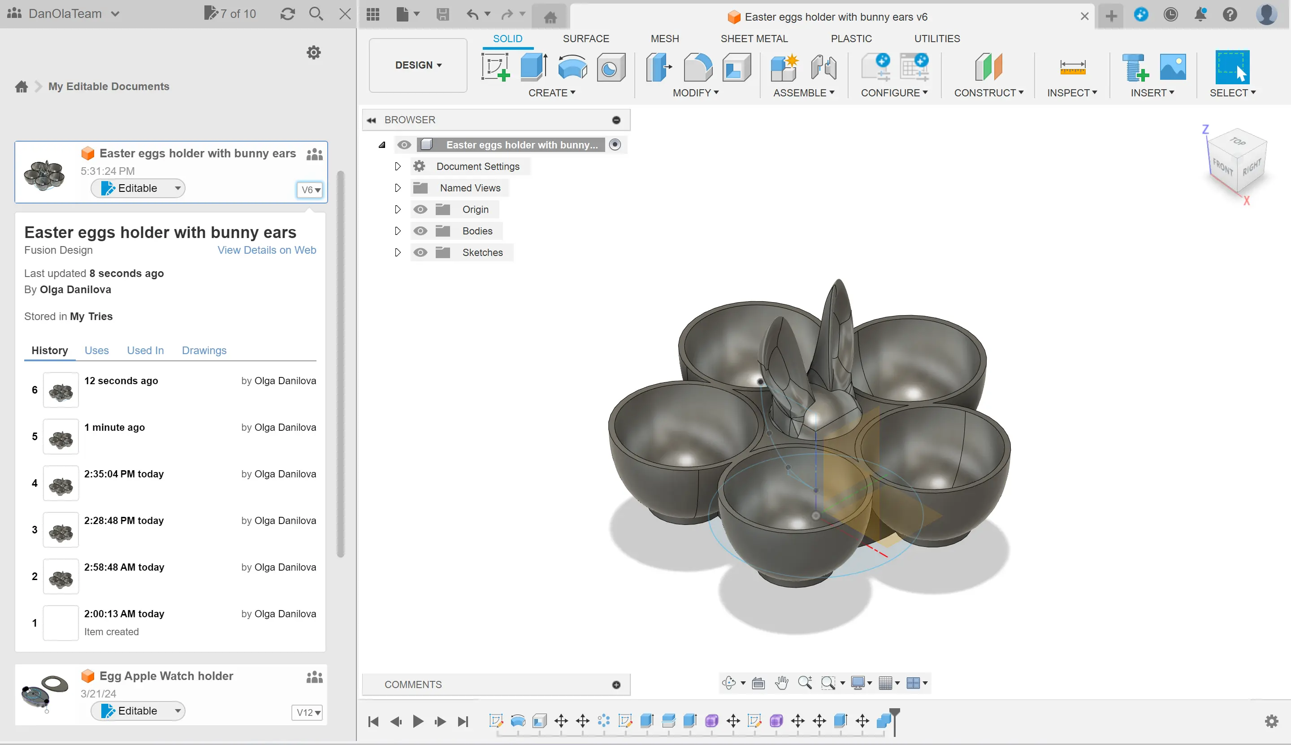Click the Create Sketch tool icon

tap(495, 67)
